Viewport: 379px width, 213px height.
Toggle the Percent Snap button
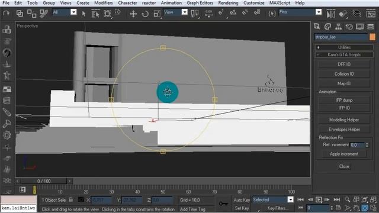pos(245,12)
